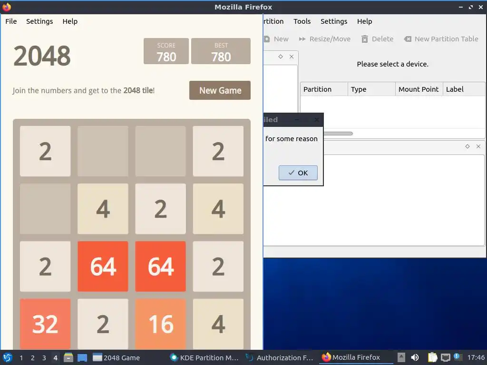Click the clock showing 17:46
Screen dimensions: 487x365
pyautogui.click(x=476, y=357)
